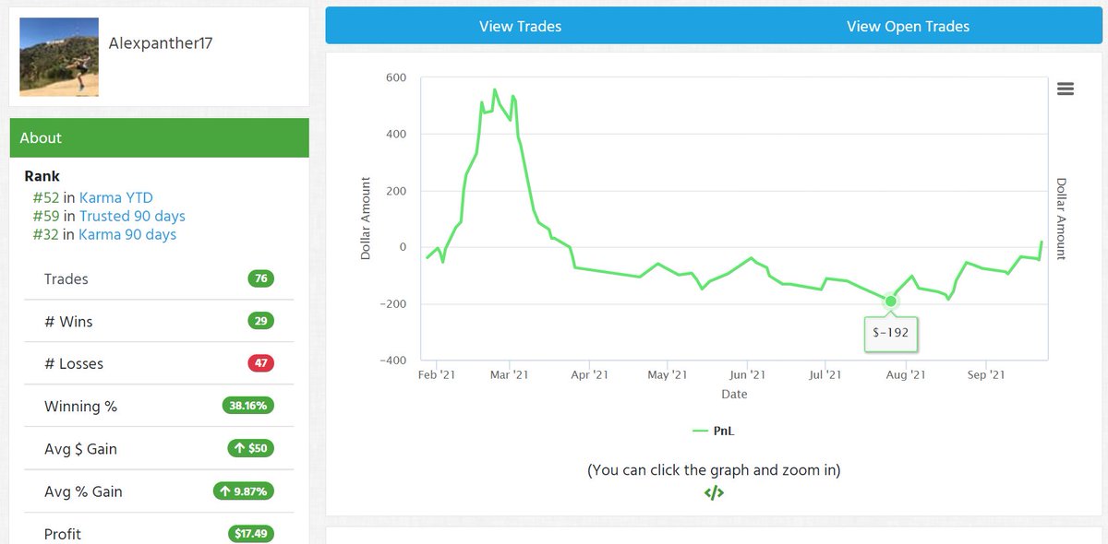Click the Profit badge $17.49
1108x544 pixels.
251,533
